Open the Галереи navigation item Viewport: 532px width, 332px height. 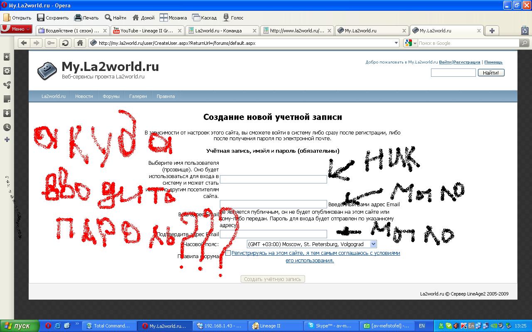coord(138,96)
